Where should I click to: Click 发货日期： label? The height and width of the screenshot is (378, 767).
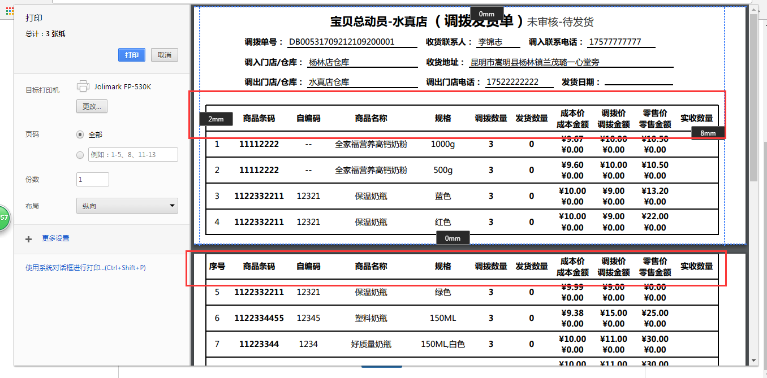[x=581, y=82]
